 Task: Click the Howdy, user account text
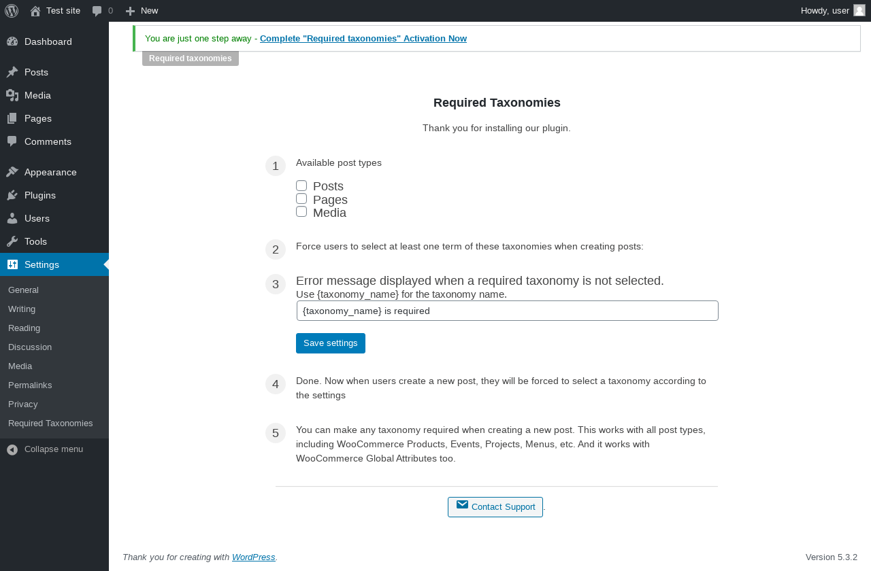point(825,10)
